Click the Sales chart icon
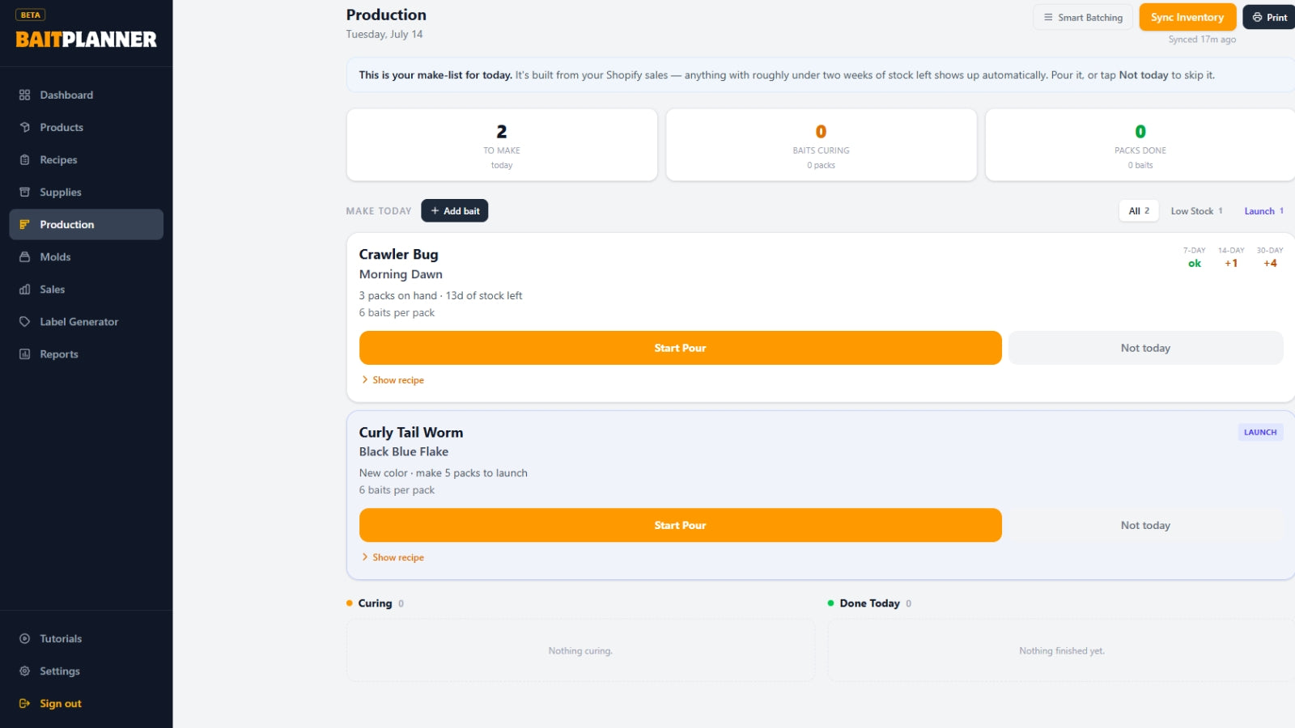Screen dimensions: 1295x728 click(24, 289)
